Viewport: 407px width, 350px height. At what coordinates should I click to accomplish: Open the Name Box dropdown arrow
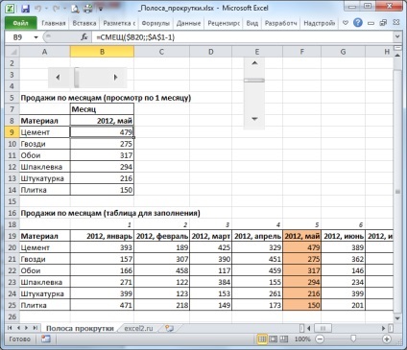[x=36, y=37]
